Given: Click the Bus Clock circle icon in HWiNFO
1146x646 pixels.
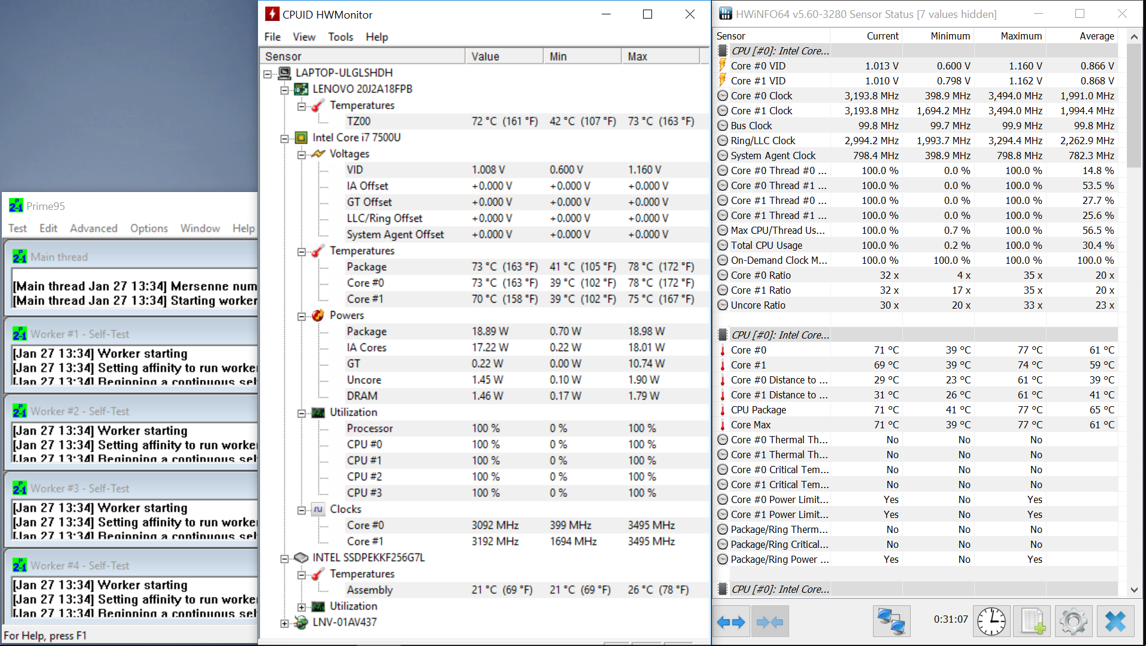Looking at the screenshot, I should click(x=723, y=126).
